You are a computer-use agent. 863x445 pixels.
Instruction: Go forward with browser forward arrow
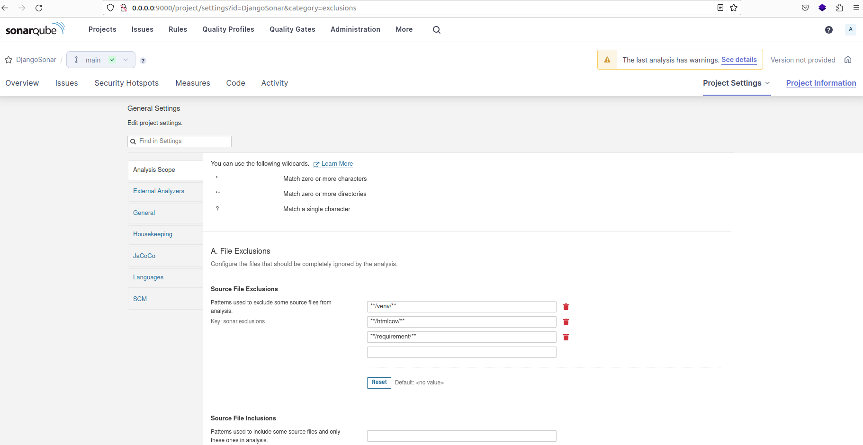(22, 8)
